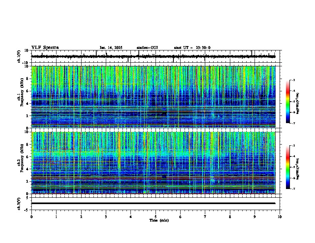The height and width of the screenshot is (243, 315).
Task: Click time axis tick label "5"
Action: (x=156, y=217)
